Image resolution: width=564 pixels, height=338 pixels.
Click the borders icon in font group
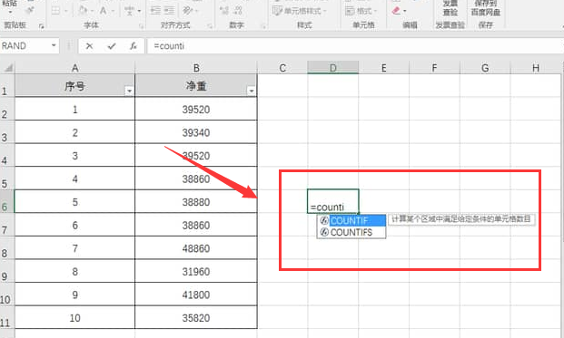click(55, 11)
